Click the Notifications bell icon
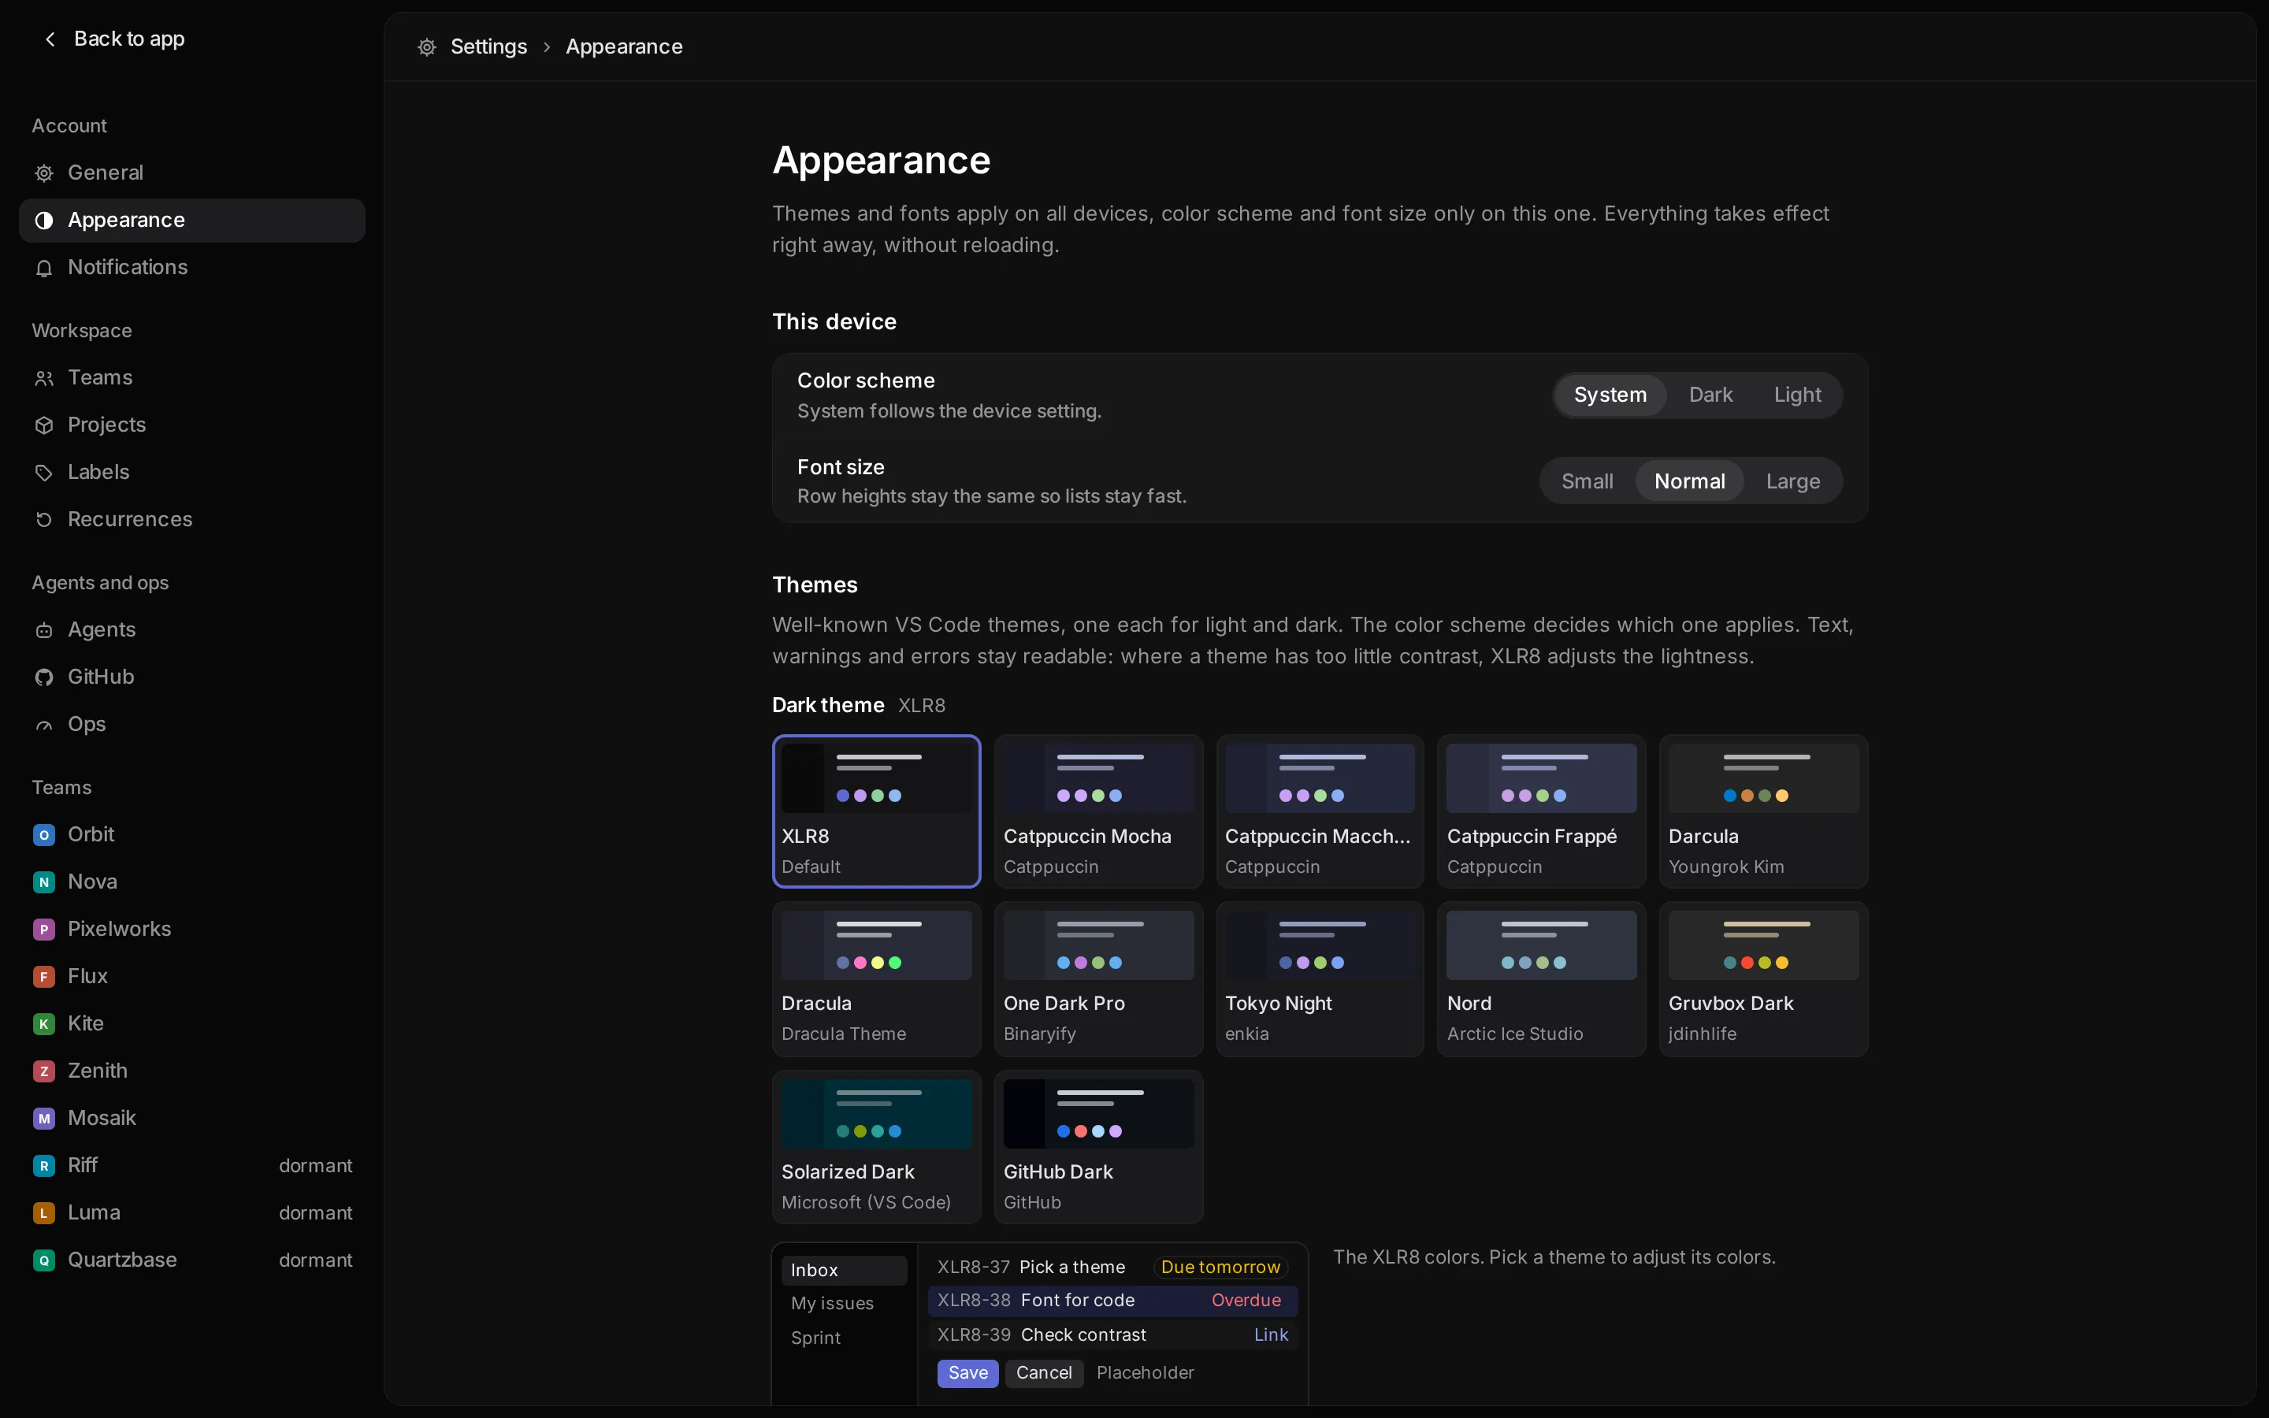This screenshot has width=2269, height=1418. 44,267
